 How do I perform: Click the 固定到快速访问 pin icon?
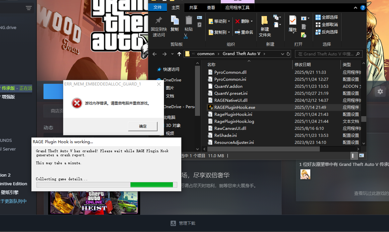(x=159, y=21)
